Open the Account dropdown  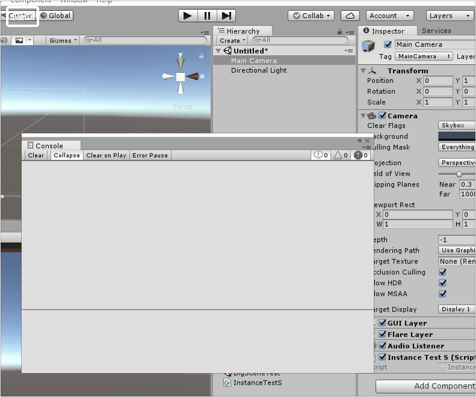coord(390,16)
